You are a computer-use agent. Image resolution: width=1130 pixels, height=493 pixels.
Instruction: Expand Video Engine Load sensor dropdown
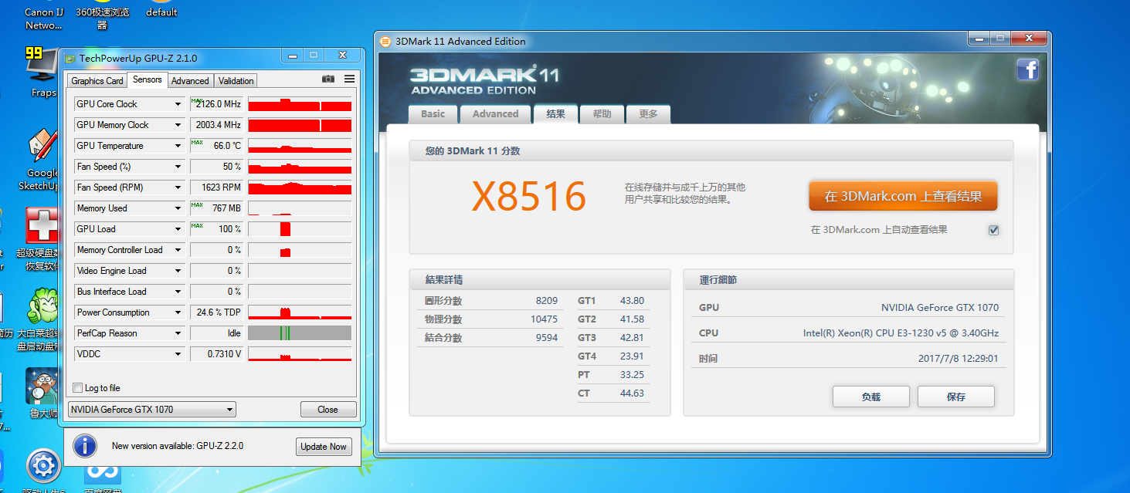tap(178, 271)
